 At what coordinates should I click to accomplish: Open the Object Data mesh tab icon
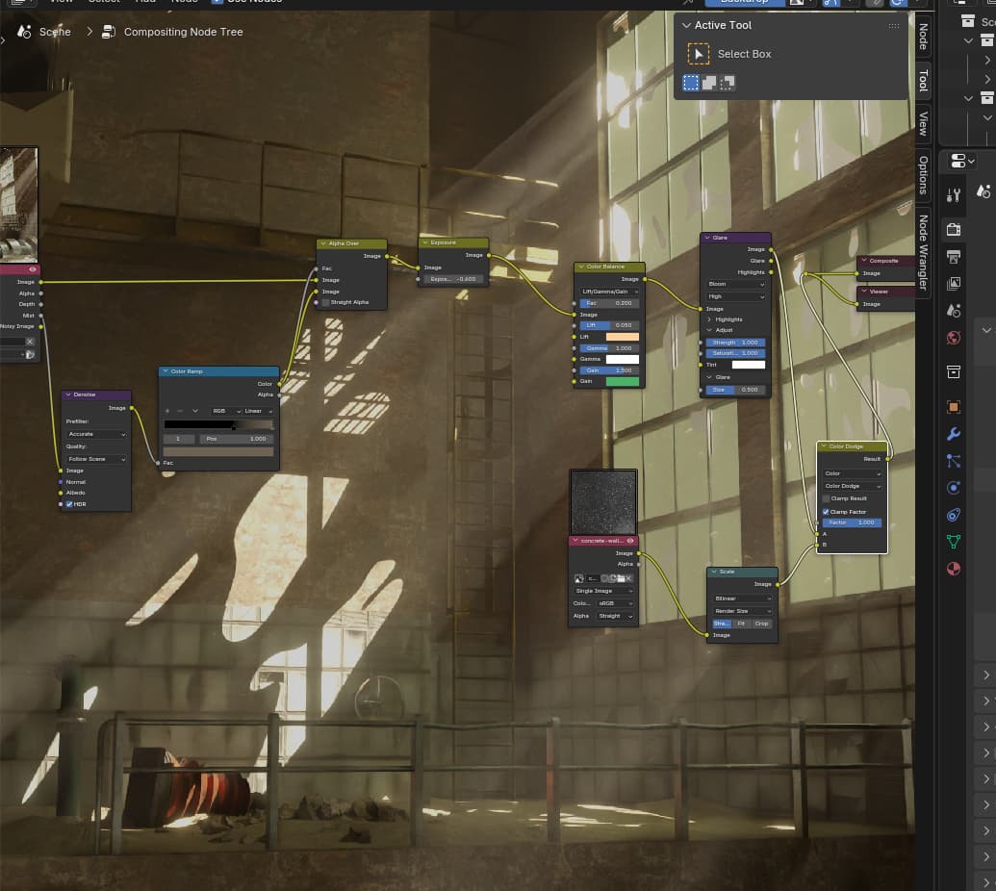click(x=953, y=542)
